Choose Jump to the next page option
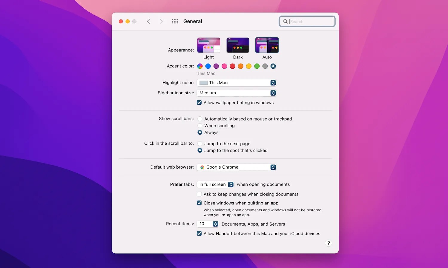This screenshot has height=268, width=448. coord(200,144)
